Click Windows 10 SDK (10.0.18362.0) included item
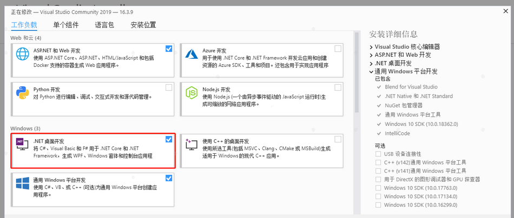This screenshot has height=218, width=514. pyautogui.click(x=421, y=124)
